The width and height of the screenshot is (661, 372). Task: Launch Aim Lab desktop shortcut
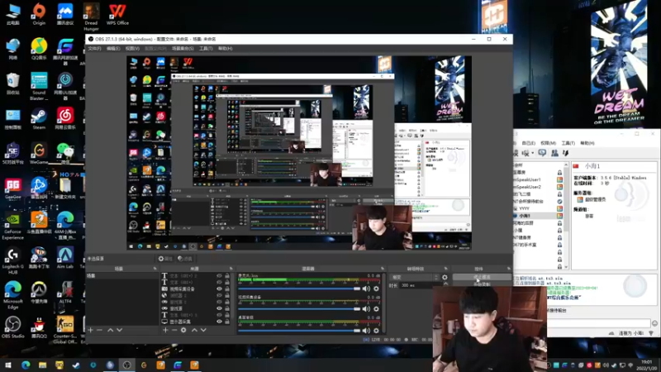pos(65,258)
